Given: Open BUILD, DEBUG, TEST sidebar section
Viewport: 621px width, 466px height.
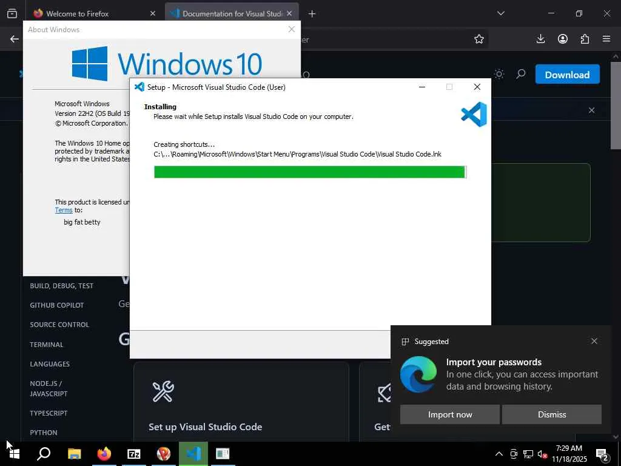Looking at the screenshot, I should (x=61, y=286).
